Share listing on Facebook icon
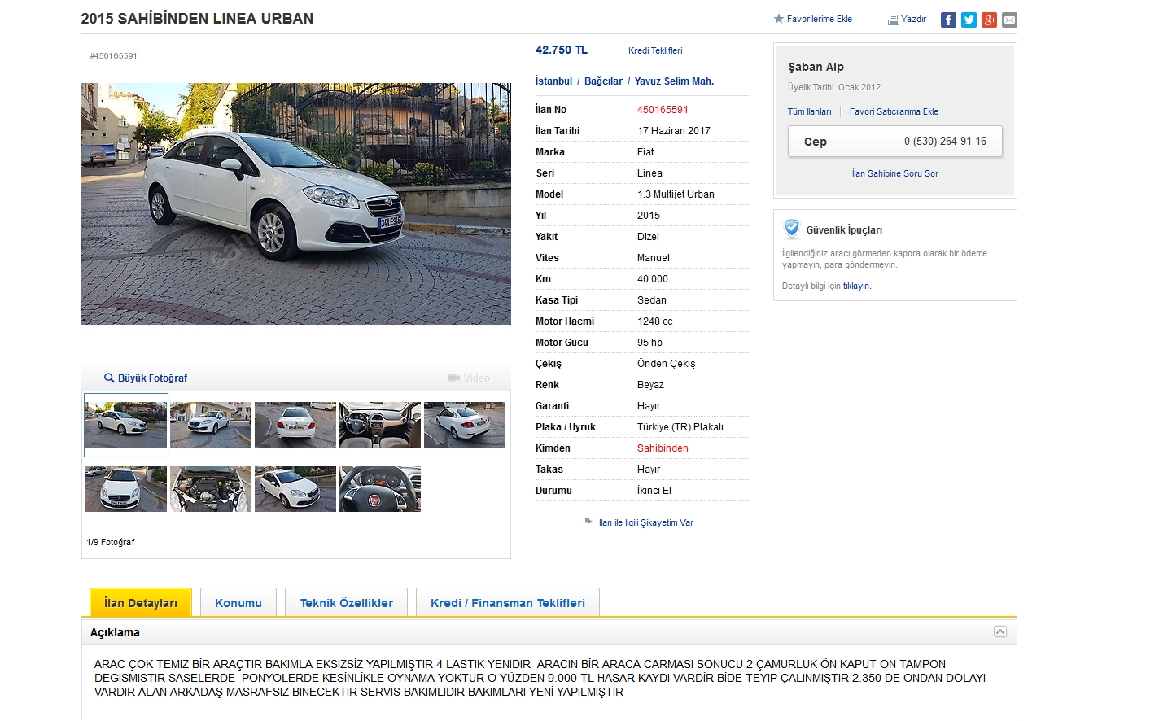This screenshot has width=1159, height=721. [x=948, y=20]
